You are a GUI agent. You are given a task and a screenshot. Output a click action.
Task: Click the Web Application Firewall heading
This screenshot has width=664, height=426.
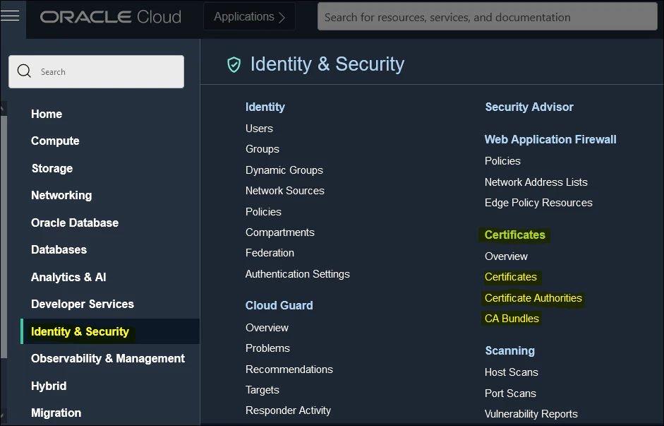coord(550,139)
